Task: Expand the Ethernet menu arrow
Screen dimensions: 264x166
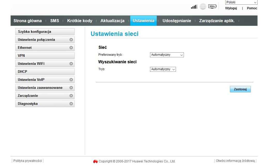Action: (71, 48)
